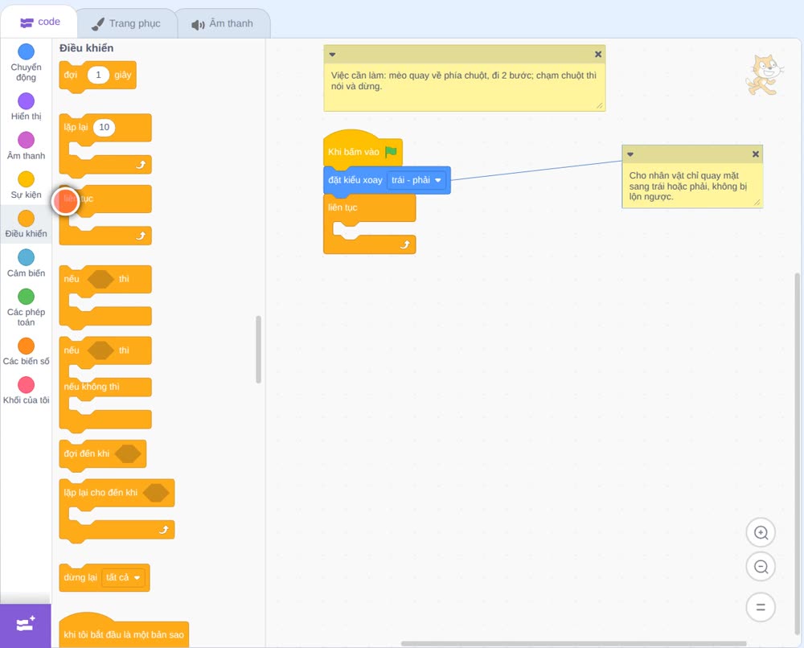
Task: Zoom out of the workspace
Action: coord(761,567)
